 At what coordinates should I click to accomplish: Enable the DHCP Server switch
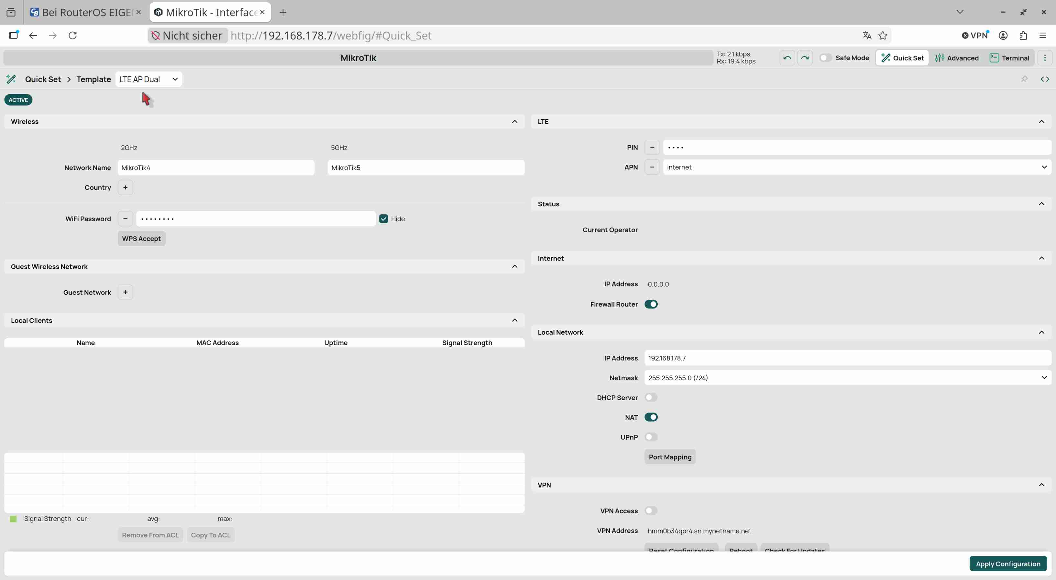tap(651, 398)
